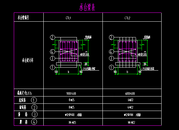
Task: Click circled 4 in the waist rebar table row
Action: point(34,122)
